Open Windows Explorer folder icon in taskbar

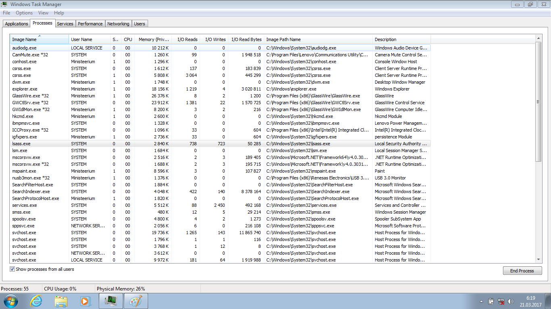pos(61,301)
